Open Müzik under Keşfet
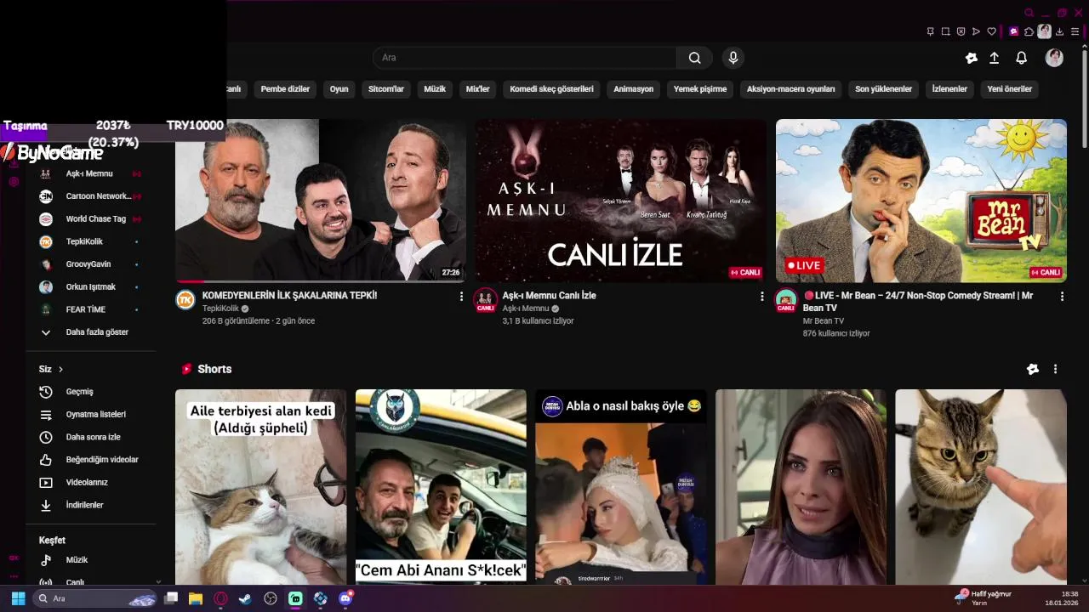Viewport: 1089px width, 612px height. click(91, 560)
